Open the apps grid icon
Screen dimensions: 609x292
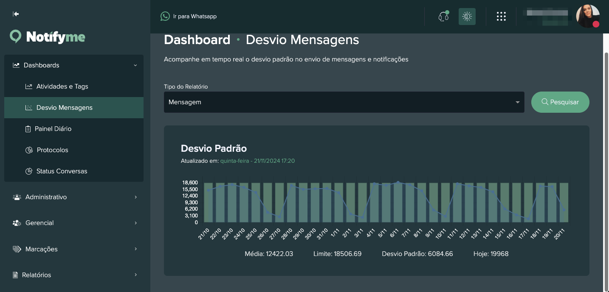pyautogui.click(x=501, y=16)
